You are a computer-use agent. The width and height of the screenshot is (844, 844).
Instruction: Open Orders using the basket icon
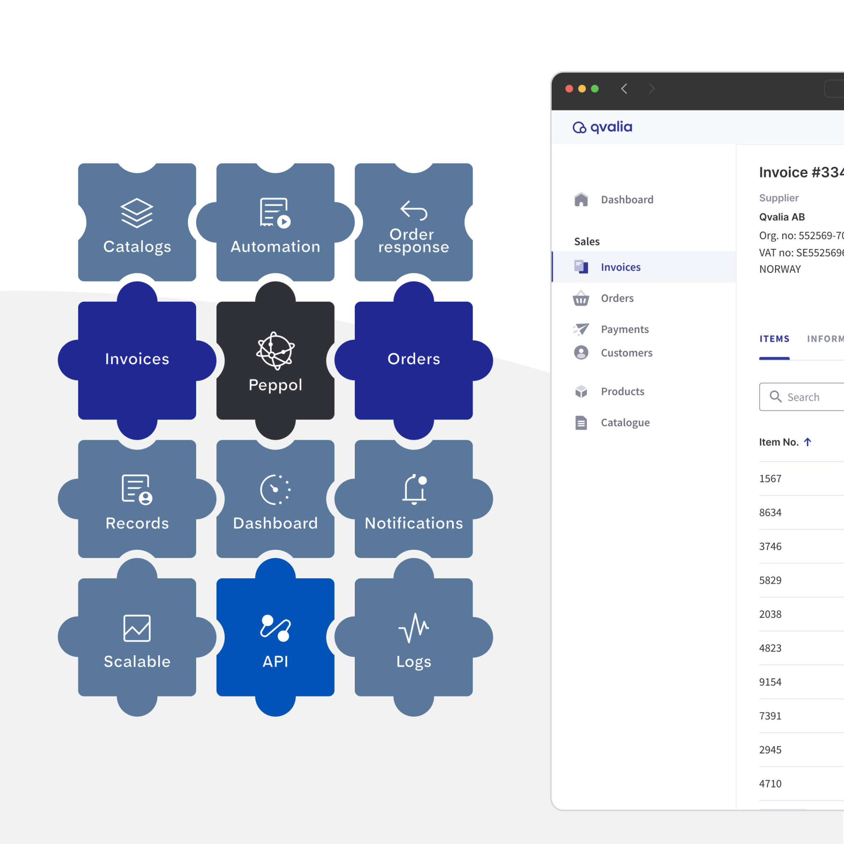click(581, 298)
